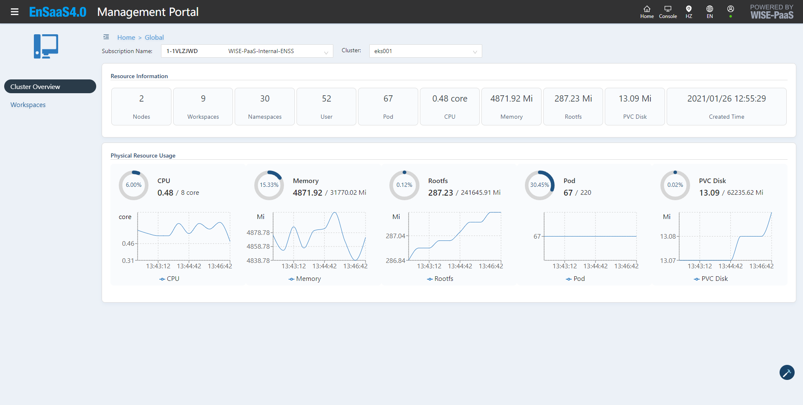Screen dimensions: 803x405
Task: Click the Memory 15.33% usage ring
Action: pos(269,185)
